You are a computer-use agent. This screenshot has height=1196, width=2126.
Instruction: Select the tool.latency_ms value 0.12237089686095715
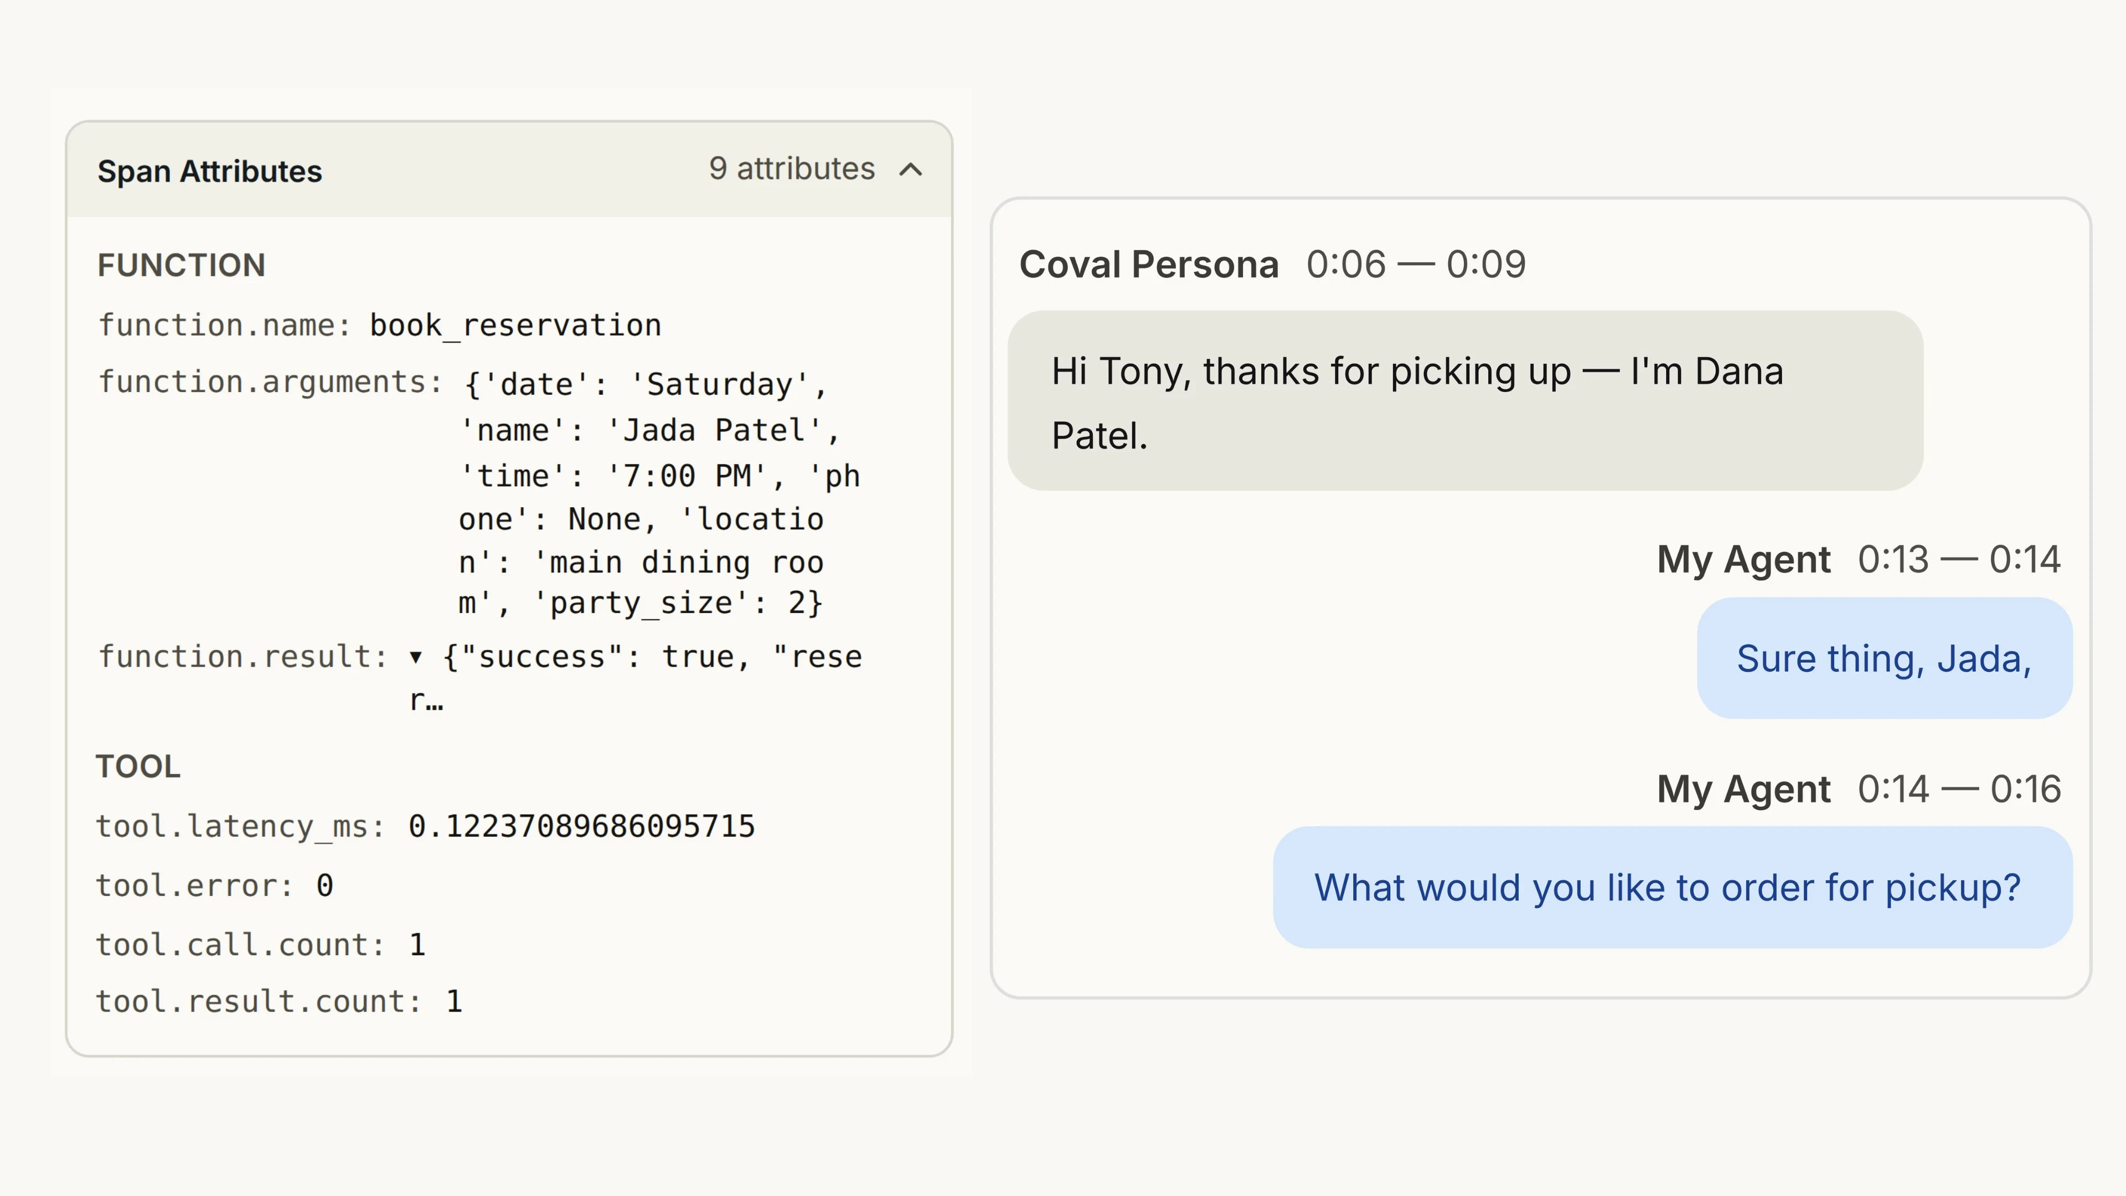581,826
